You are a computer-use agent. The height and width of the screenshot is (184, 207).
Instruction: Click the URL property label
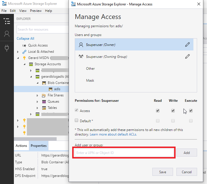tap(18, 155)
